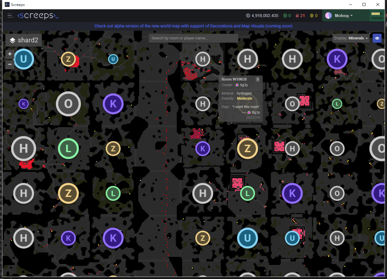Image resolution: width=387 pixels, height=279 pixels.
Task: Click the zoom out minus control
Action: click(9, 64)
